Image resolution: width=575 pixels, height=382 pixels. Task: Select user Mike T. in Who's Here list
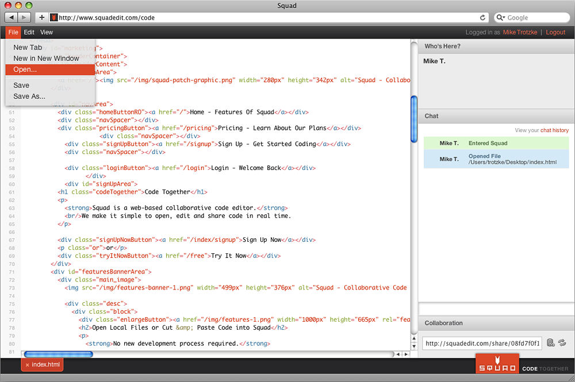pyautogui.click(x=434, y=61)
